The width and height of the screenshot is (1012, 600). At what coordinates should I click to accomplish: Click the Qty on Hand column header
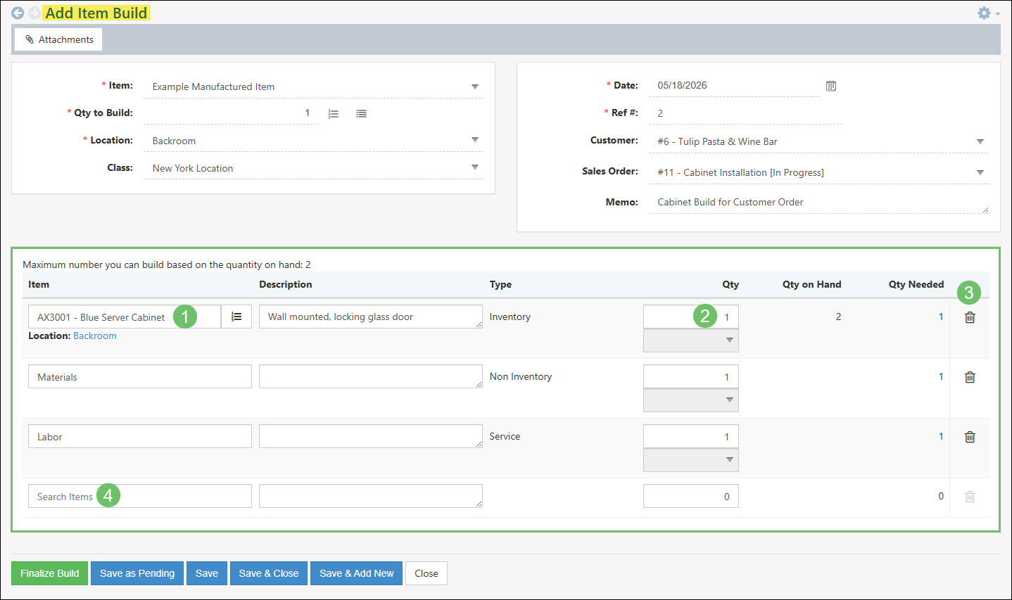point(811,284)
